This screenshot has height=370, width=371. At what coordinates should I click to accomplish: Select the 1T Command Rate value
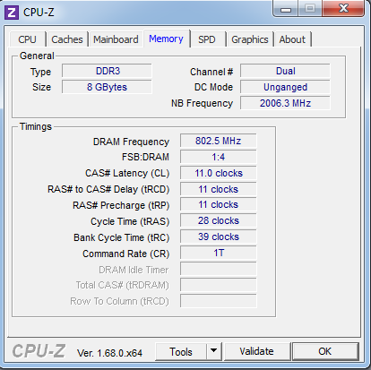219,253
